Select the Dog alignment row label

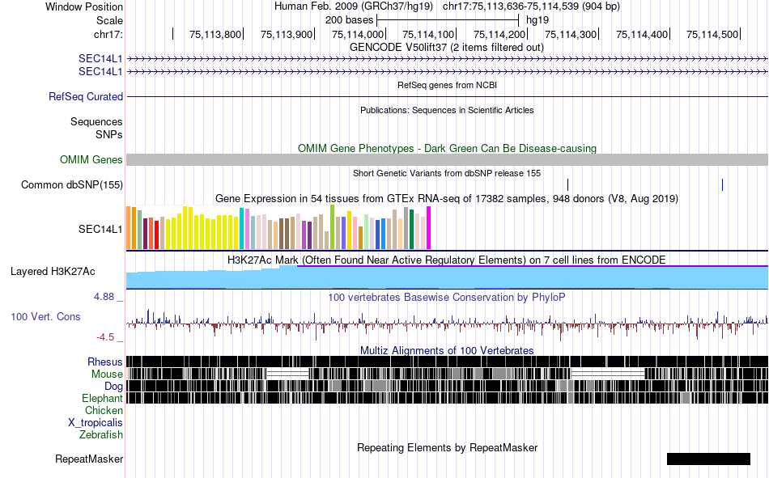113,387
